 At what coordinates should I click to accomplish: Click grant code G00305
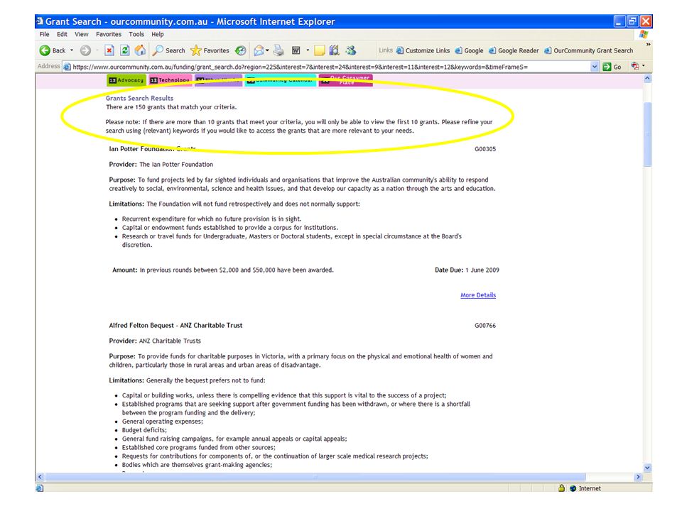(x=485, y=149)
